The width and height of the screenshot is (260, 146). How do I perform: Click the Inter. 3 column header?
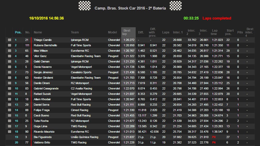(x=203, y=32)
